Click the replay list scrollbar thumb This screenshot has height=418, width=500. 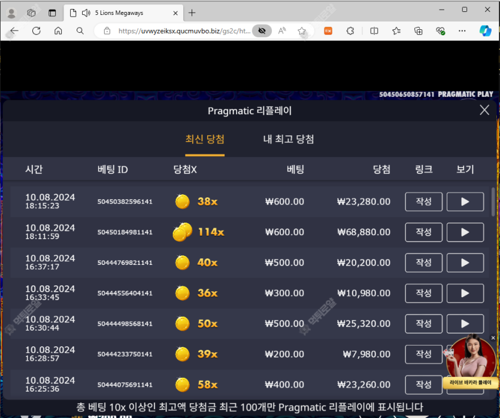pyautogui.click(x=493, y=202)
